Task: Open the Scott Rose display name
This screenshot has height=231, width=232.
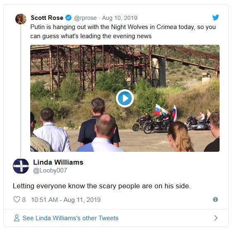Action: click(47, 18)
